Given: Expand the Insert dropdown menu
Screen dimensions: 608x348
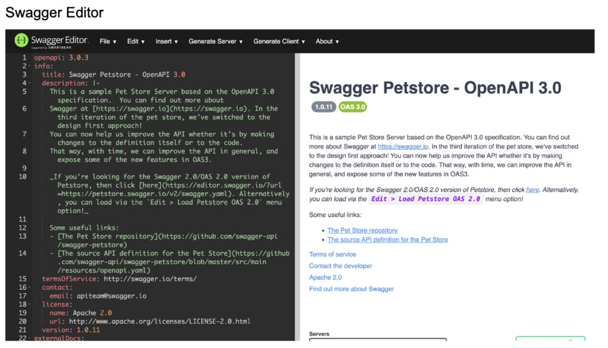Looking at the screenshot, I should (166, 41).
